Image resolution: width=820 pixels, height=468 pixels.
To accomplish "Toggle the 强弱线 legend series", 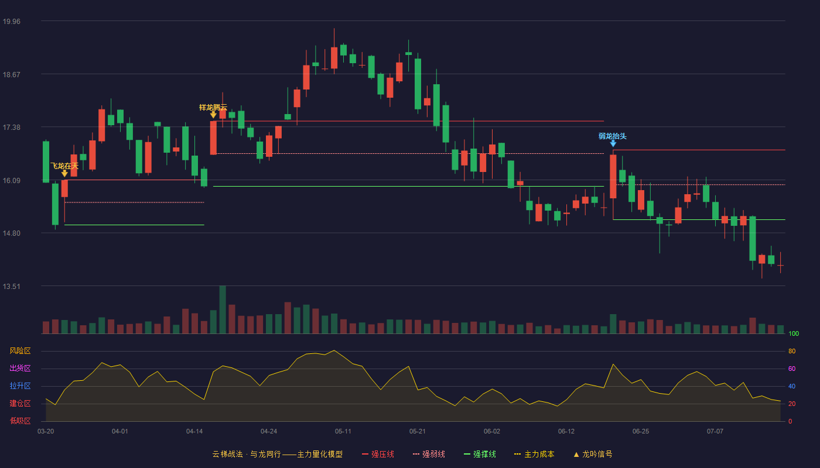I will pos(429,454).
